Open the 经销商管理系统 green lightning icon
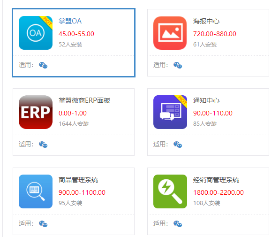The width and height of the screenshot is (279, 237). tap(170, 191)
